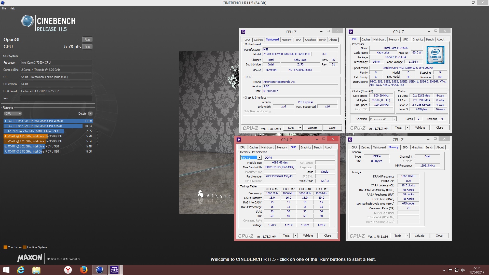The image size is (489, 275).
Task: Launch Yandex browser from the taskbar
Action: [x=68, y=270]
